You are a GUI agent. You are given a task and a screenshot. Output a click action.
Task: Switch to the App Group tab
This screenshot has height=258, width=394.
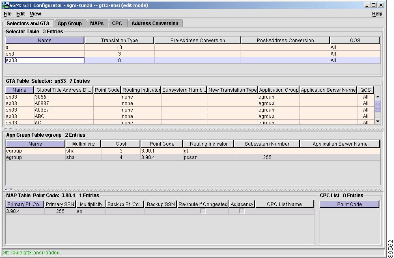(x=70, y=24)
